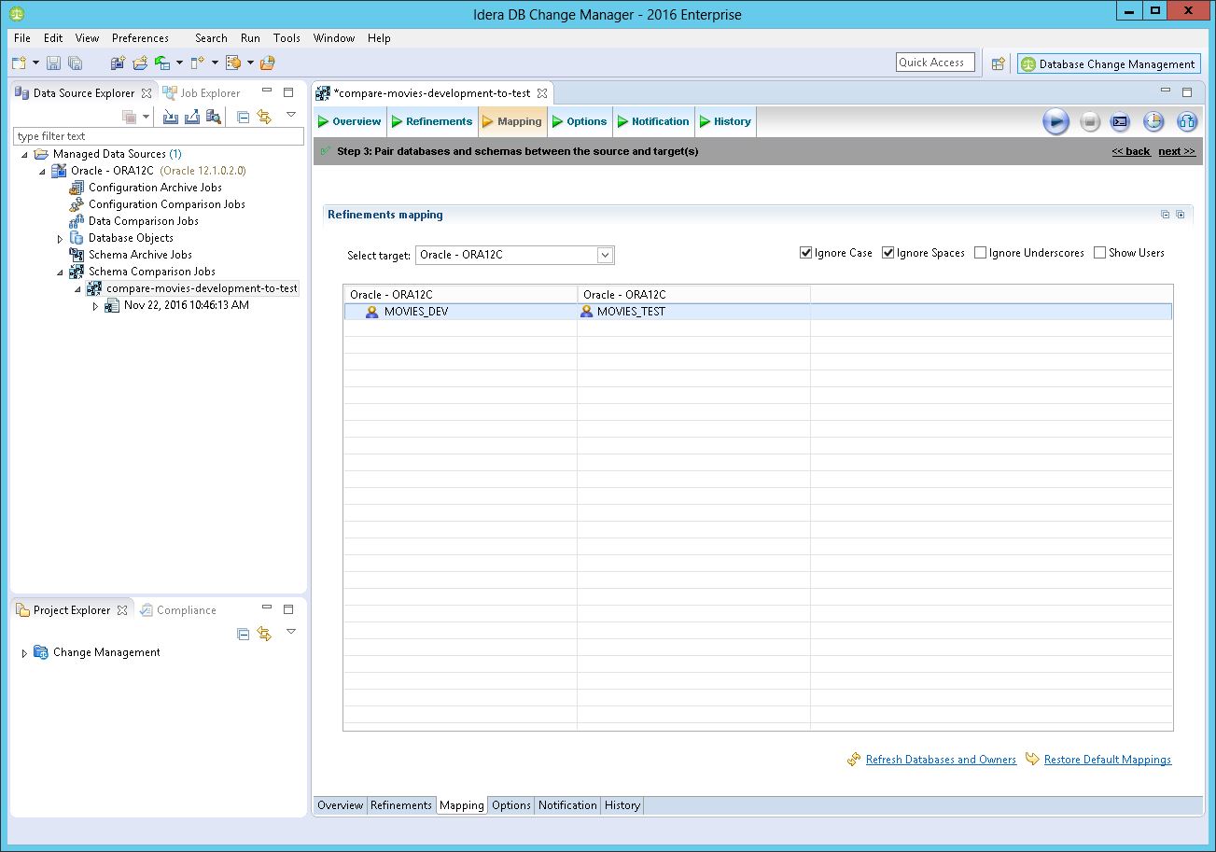Select Configuration Archive Jobs tree item
1216x852 pixels.
[155, 188]
